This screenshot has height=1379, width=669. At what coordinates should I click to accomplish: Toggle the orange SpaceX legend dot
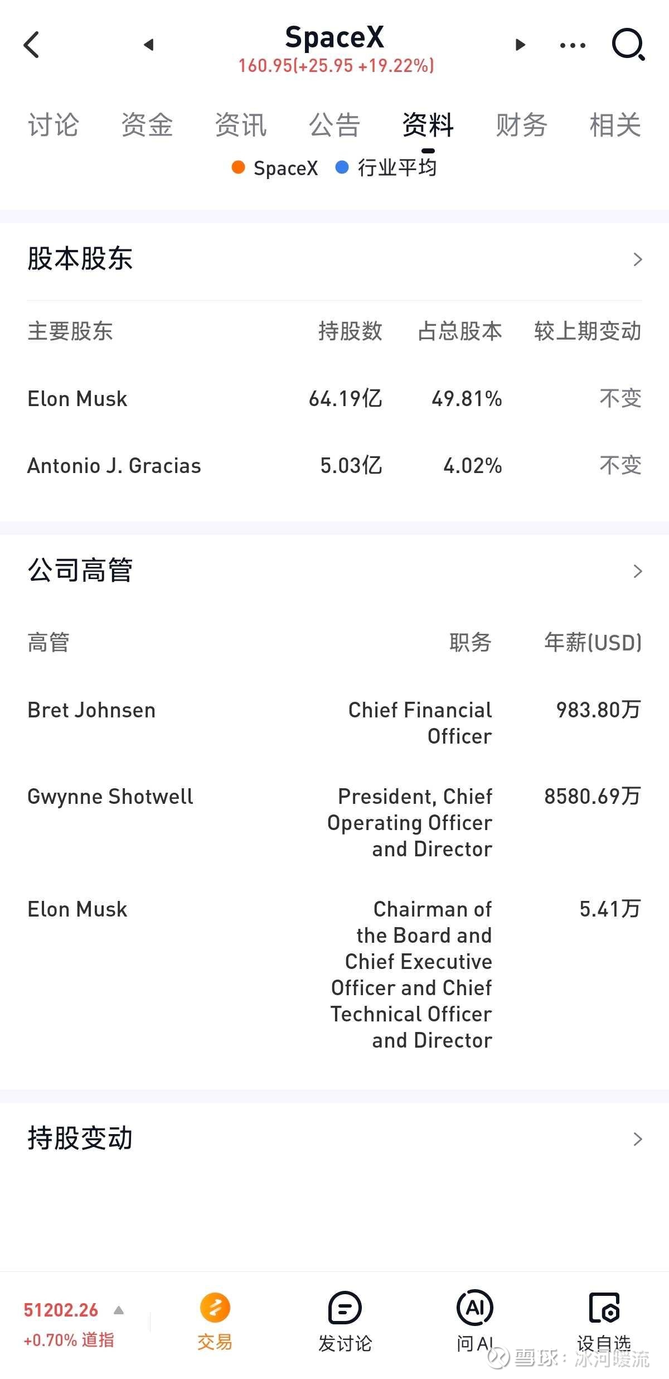pos(239,167)
